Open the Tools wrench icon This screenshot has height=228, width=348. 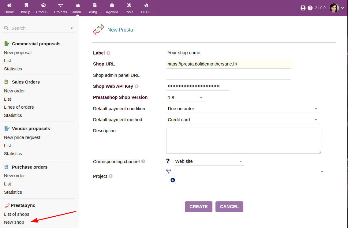129,5
